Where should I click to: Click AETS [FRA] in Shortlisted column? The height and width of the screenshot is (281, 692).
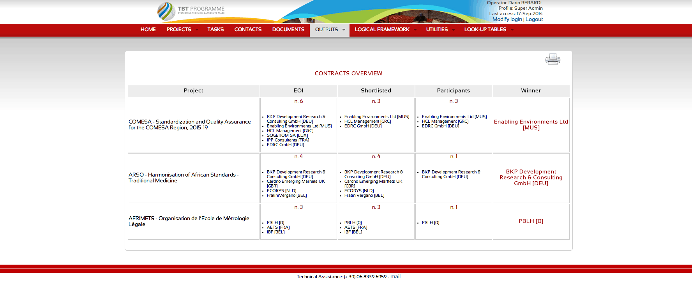[356, 228]
